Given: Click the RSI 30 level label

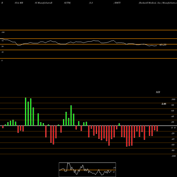Looking at the screenshot, I should [2, 52].
